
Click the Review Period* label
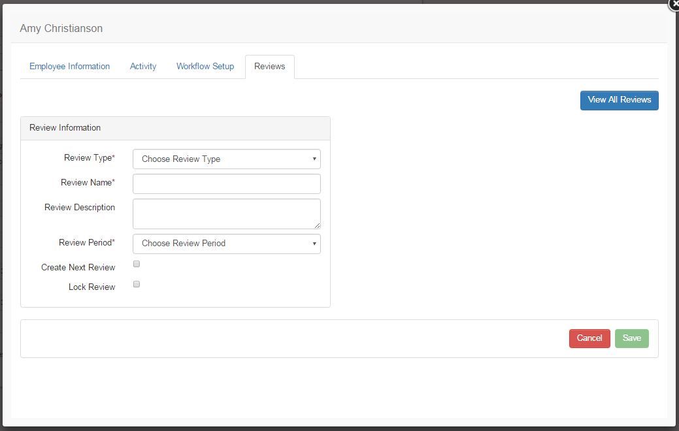pos(87,243)
